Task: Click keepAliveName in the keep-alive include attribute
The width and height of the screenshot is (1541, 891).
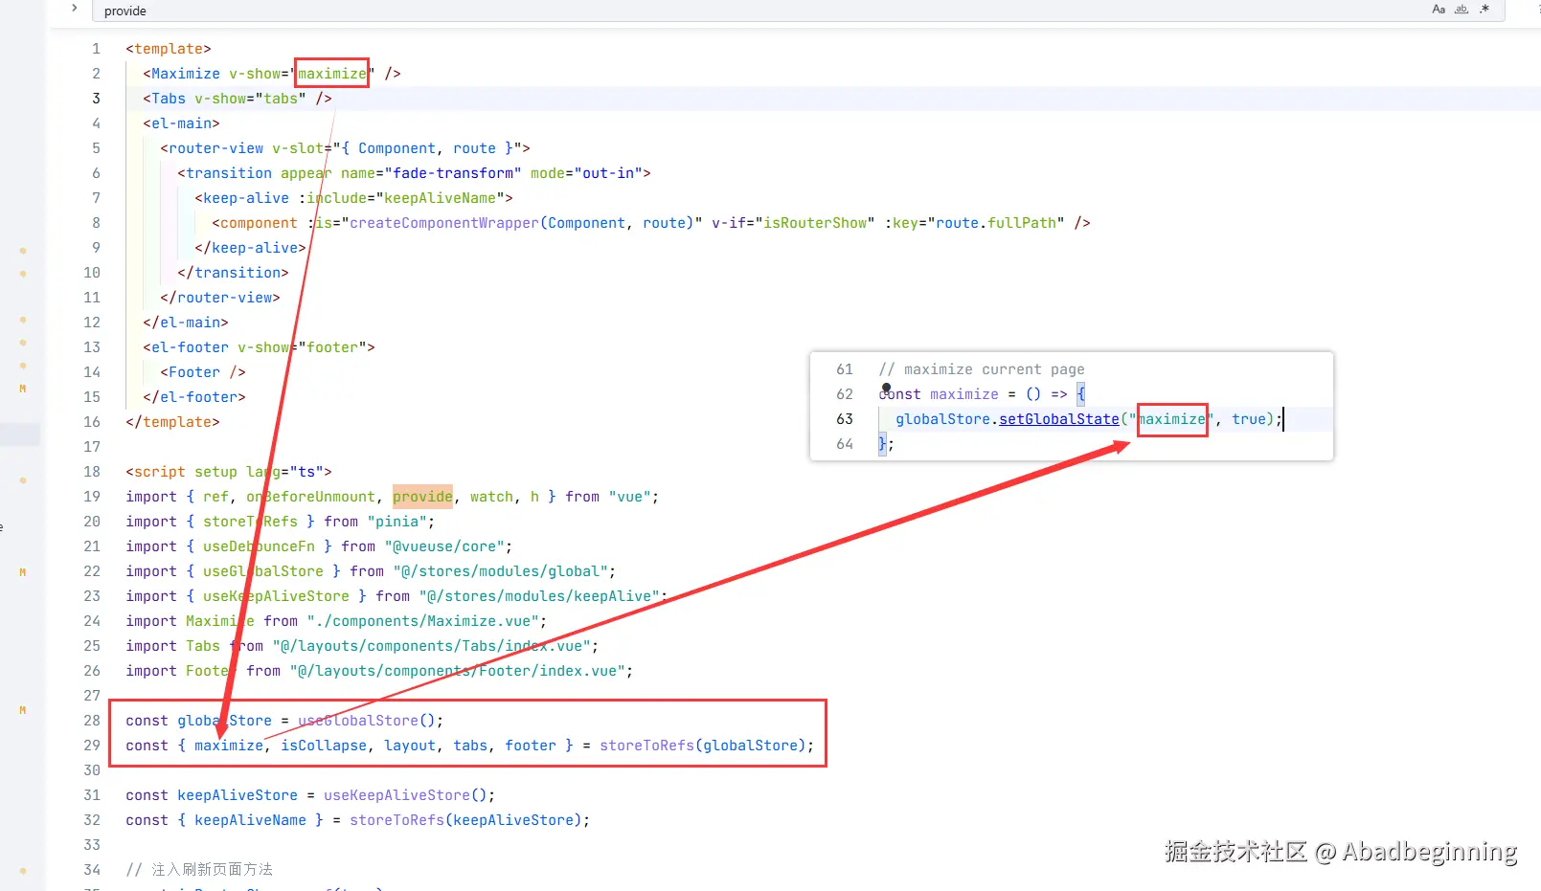Action: [440, 198]
